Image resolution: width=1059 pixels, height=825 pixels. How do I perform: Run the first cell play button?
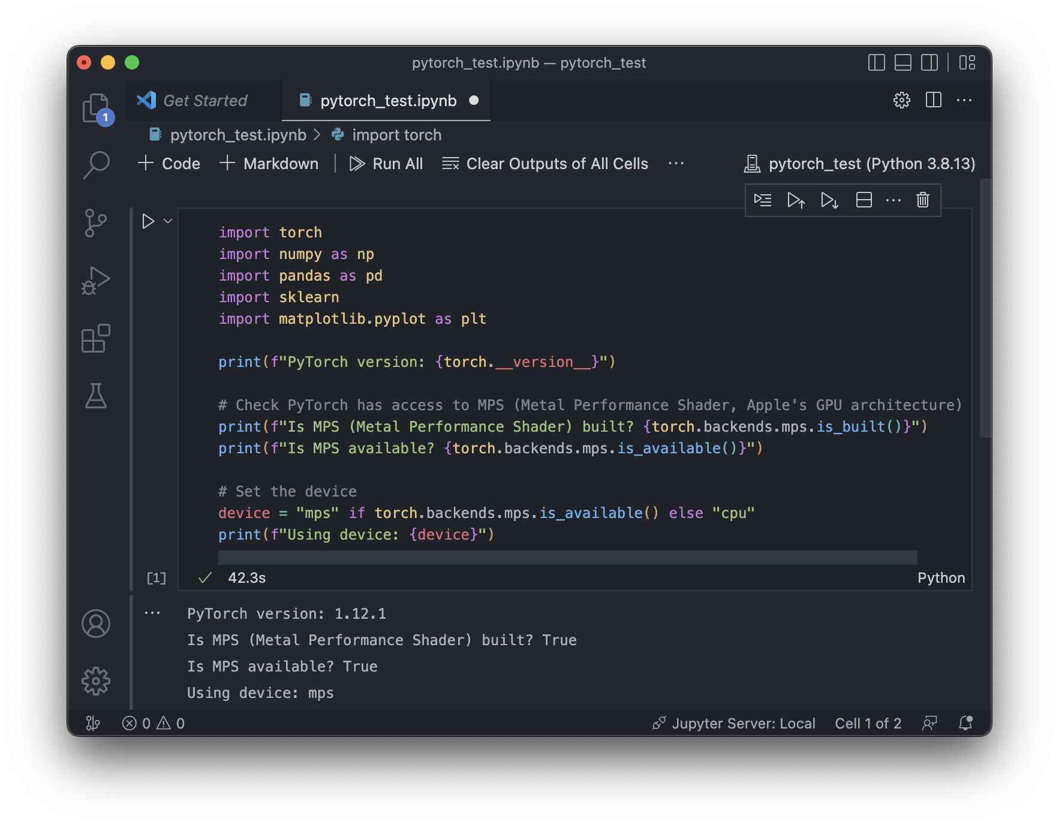pyautogui.click(x=148, y=221)
